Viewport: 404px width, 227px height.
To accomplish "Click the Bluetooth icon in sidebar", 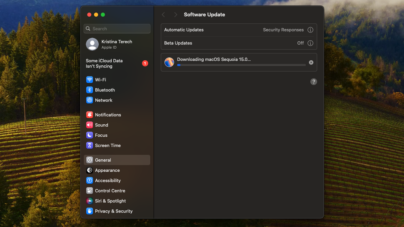I will tap(90, 90).
